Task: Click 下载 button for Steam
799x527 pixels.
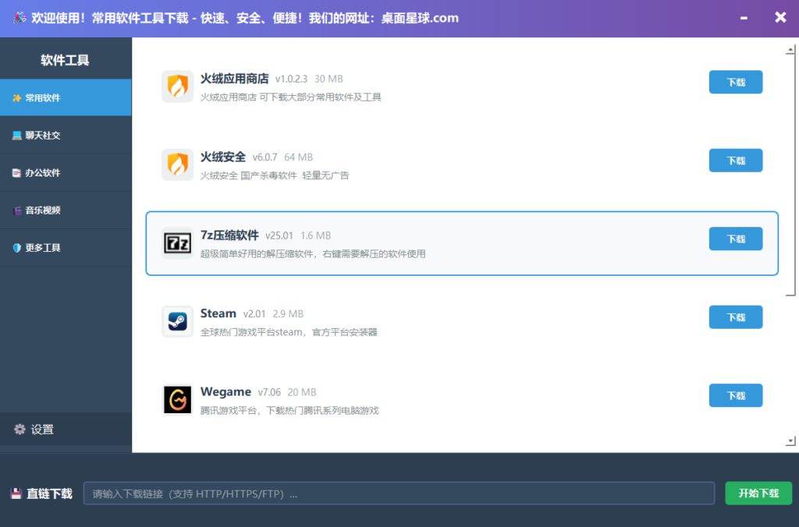Action: point(735,317)
